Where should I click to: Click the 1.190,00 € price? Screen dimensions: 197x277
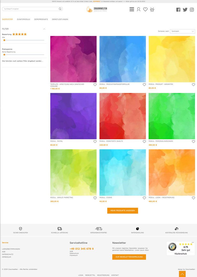(55, 89)
